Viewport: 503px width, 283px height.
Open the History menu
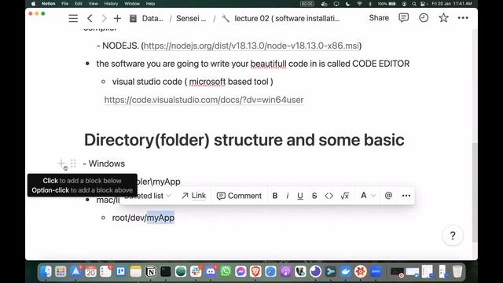(x=111, y=3)
